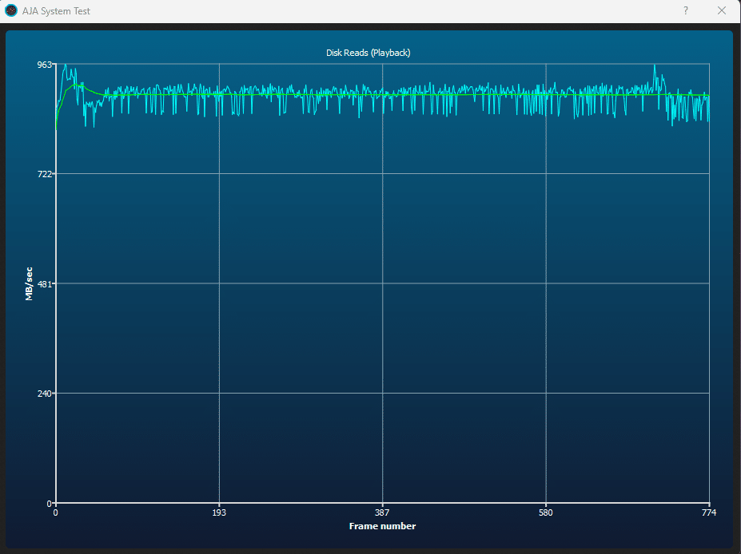Viewport: 741px width, 554px height.
Task: Click the "MB/sec" vertical axis label
Action: (x=30, y=283)
